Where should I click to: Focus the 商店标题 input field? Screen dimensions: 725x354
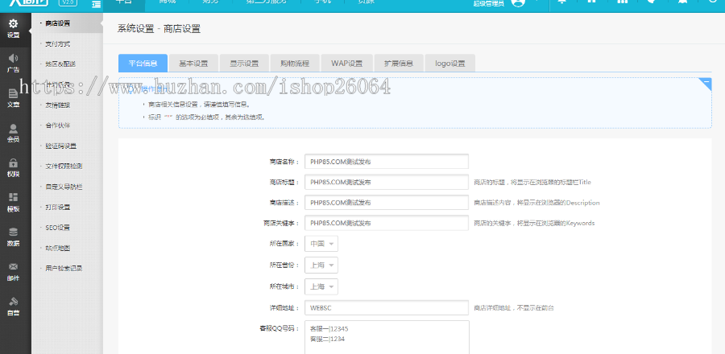pyautogui.click(x=387, y=182)
